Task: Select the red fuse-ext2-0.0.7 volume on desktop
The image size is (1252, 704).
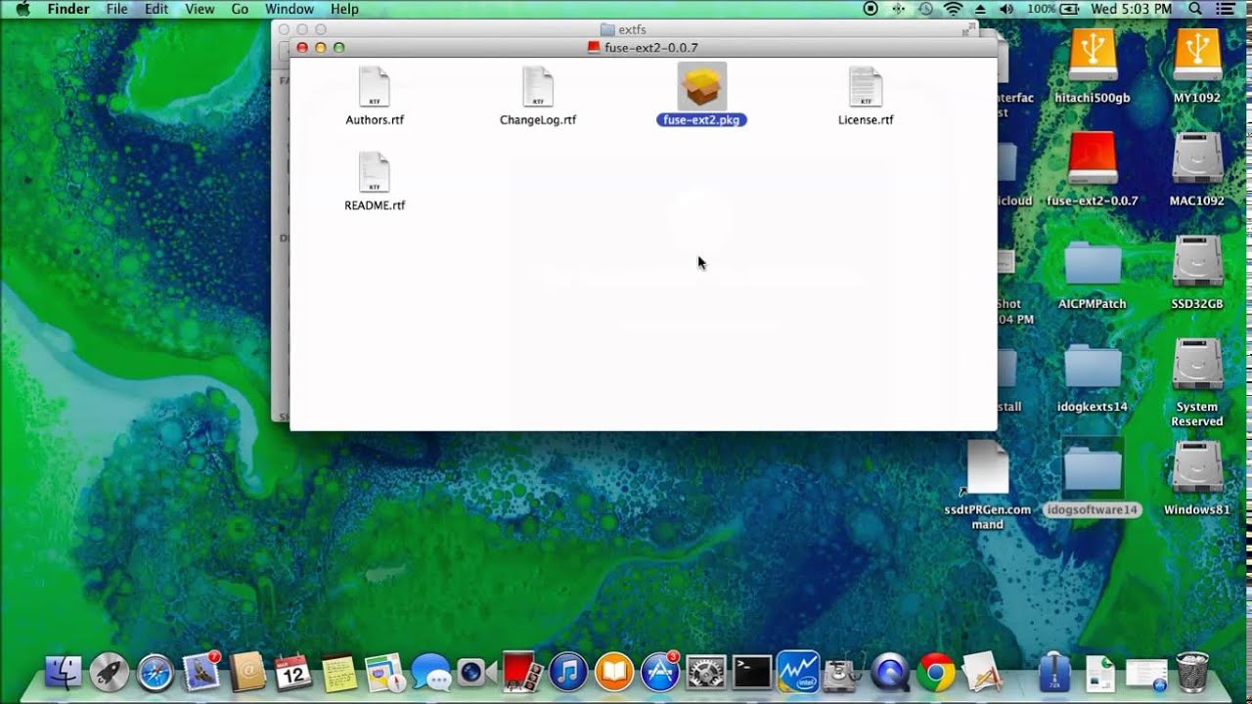Action: [x=1093, y=158]
